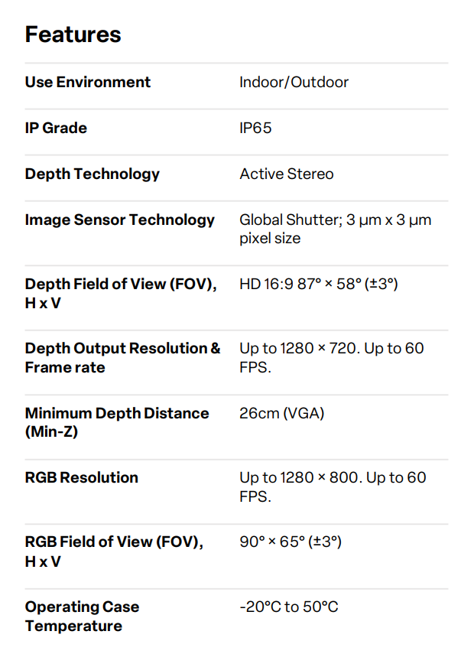Select the Minimum Depth Distance label

[x=117, y=422]
